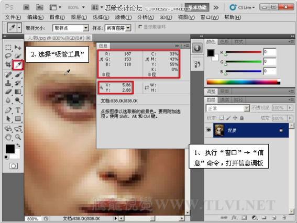Open the Image menu

coord(57,17)
